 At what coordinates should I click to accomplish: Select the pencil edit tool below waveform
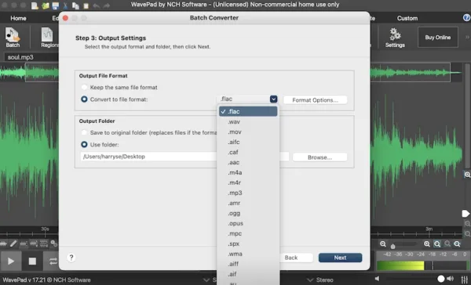click(x=13, y=244)
